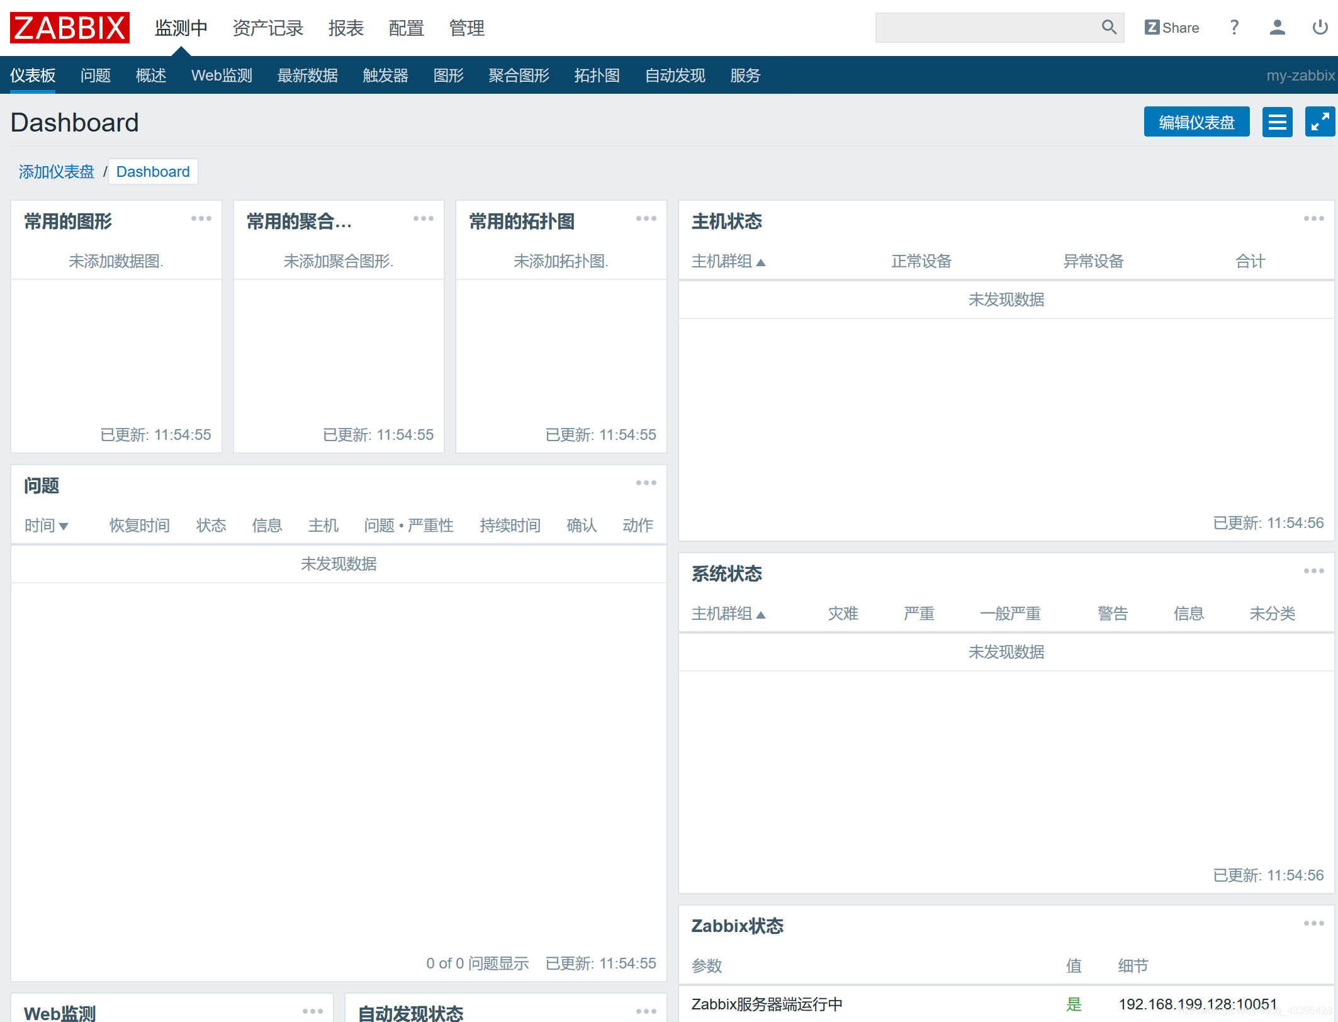Click the 正常设备 column header

point(921,261)
